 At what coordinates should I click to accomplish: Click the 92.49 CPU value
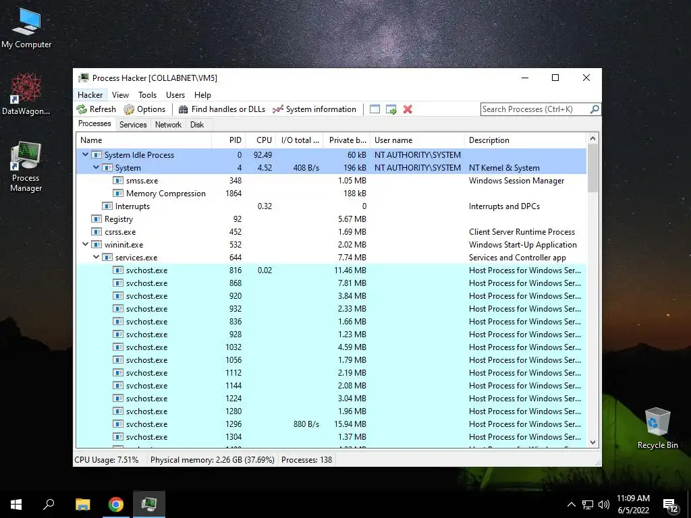262,155
